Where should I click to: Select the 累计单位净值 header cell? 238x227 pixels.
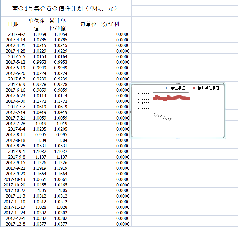click(x=57, y=24)
